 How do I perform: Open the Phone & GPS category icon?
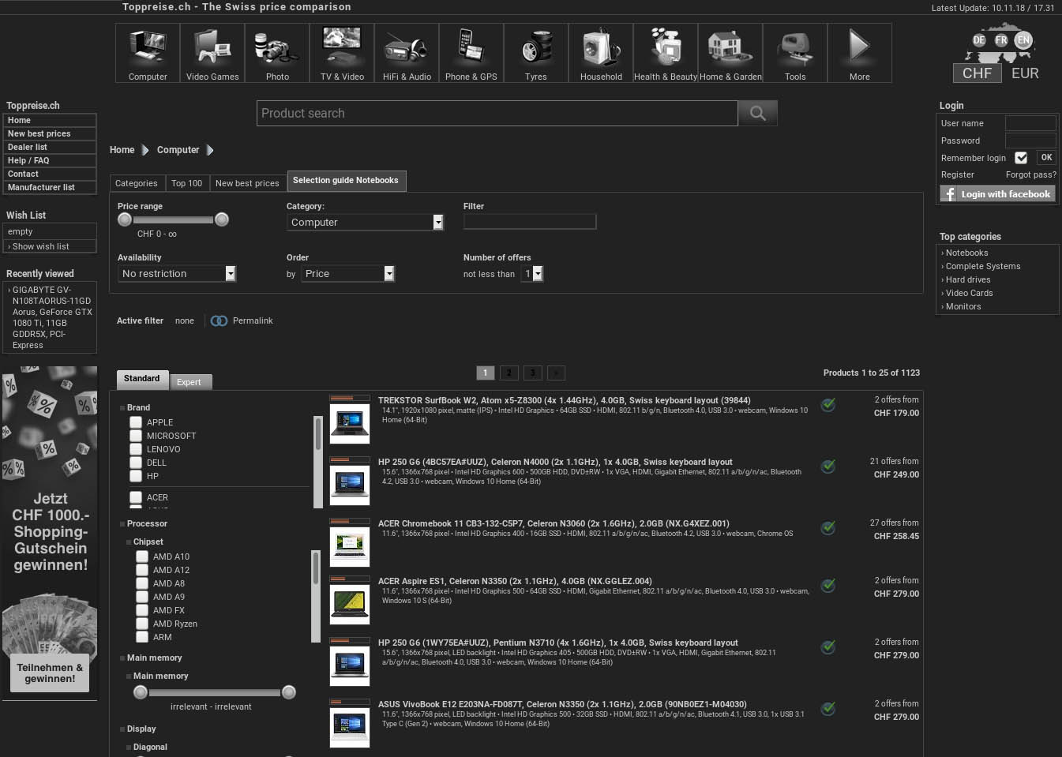(471, 53)
